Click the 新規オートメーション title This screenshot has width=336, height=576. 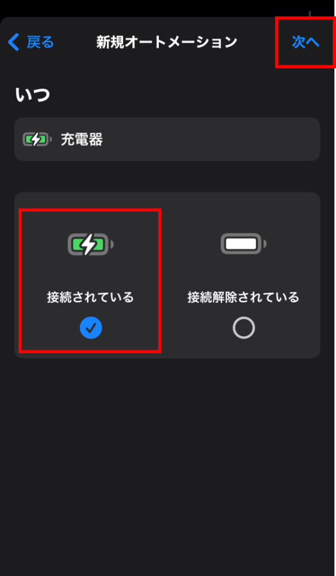(167, 42)
